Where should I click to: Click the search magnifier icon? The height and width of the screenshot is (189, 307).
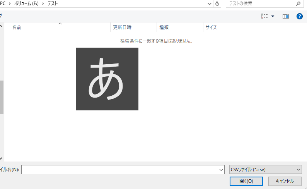point(298,4)
